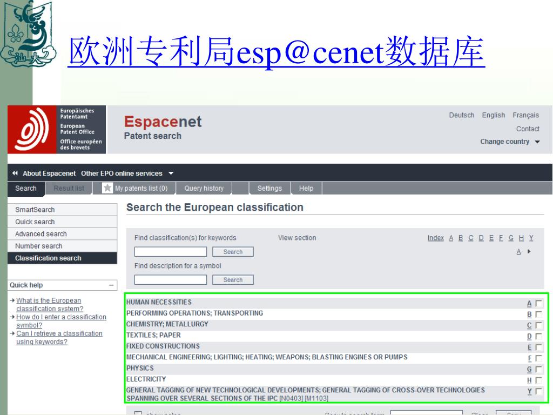Click the ELECTRICITY section heading text

146,379
